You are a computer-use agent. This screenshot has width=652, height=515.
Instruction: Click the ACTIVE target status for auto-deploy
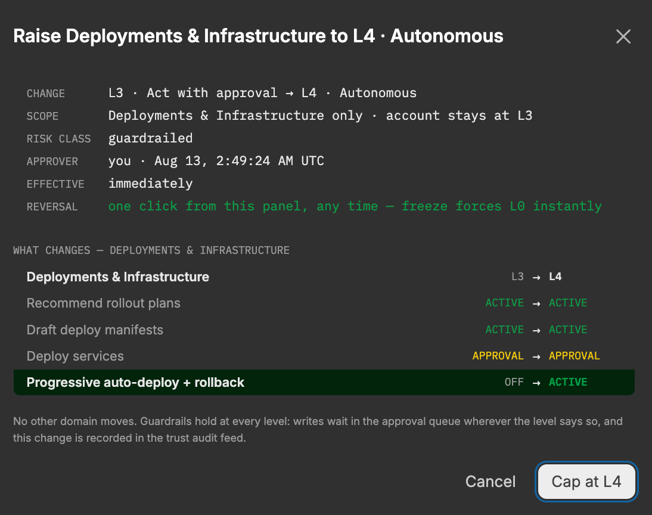click(568, 382)
